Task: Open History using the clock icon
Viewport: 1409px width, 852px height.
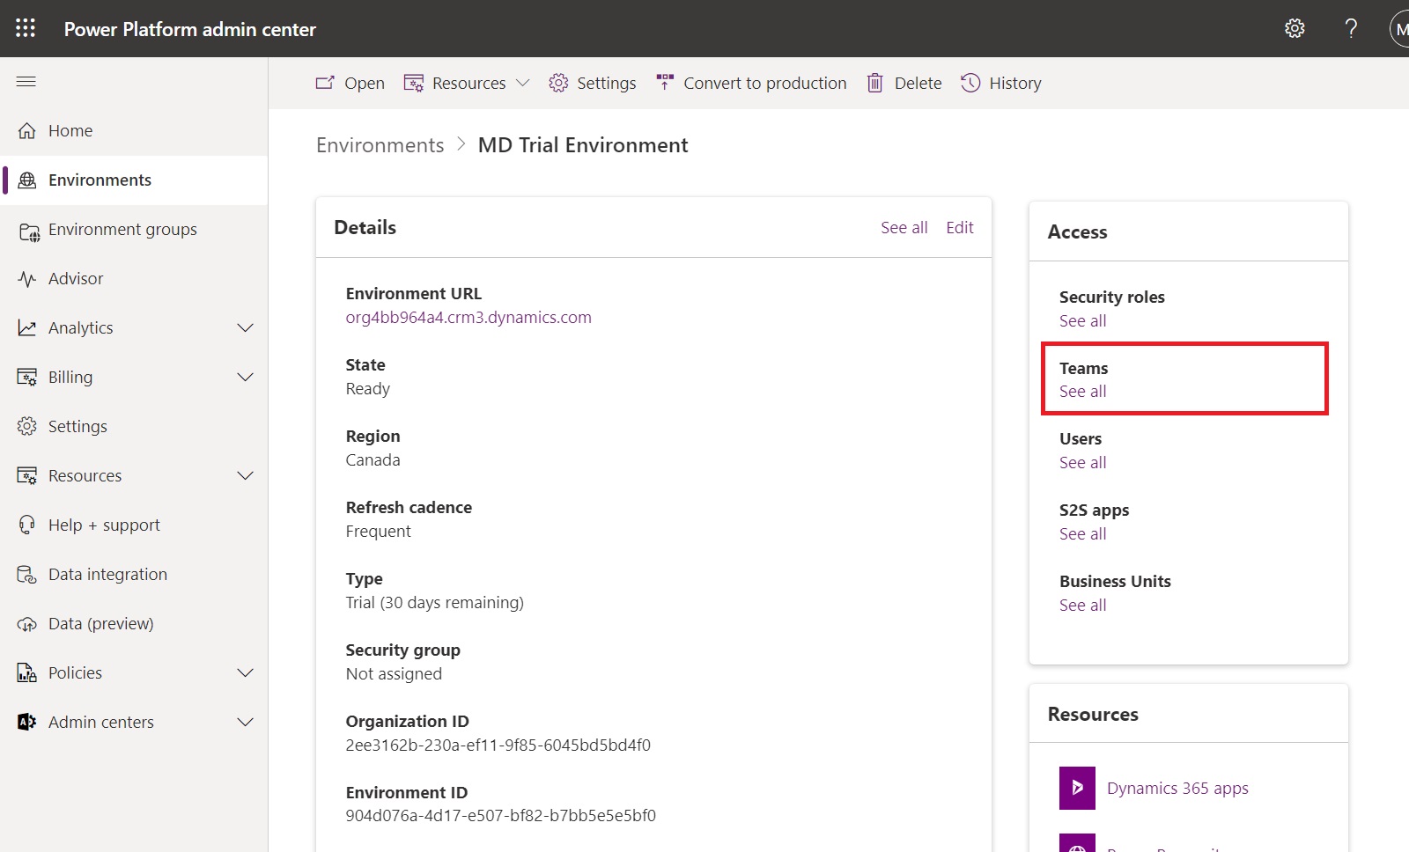Action: (x=970, y=82)
